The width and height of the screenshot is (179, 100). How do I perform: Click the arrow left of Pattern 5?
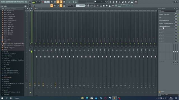75,6
